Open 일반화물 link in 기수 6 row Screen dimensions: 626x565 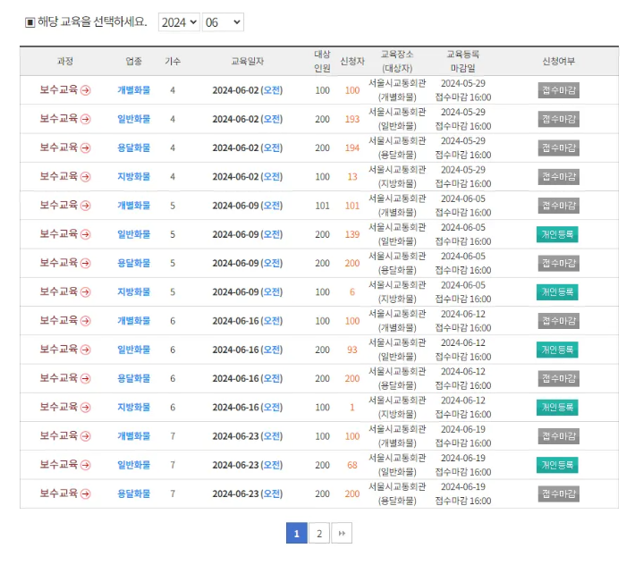(134, 350)
